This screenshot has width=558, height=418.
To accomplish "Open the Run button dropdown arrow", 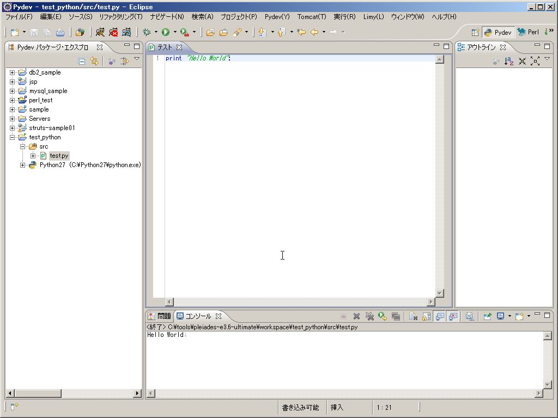I will coord(175,32).
